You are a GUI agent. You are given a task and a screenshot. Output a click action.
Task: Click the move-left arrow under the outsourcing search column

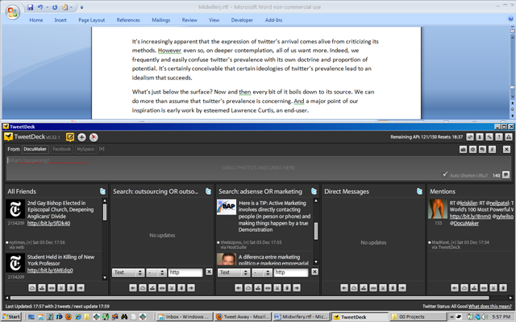[133, 288]
